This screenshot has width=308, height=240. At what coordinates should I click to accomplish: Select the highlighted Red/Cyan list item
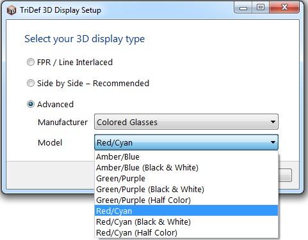(186, 211)
